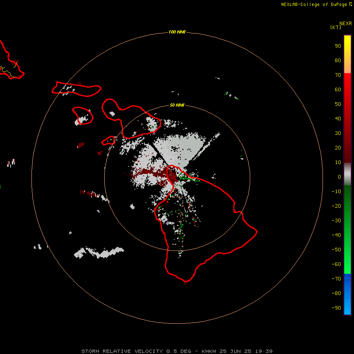Click the 0 scale label
The width and height of the screenshot is (354, 354).
(x=339, y=177)
